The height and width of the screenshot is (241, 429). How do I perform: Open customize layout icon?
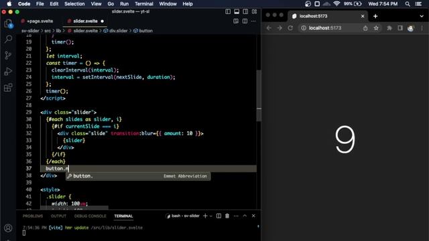255,11
